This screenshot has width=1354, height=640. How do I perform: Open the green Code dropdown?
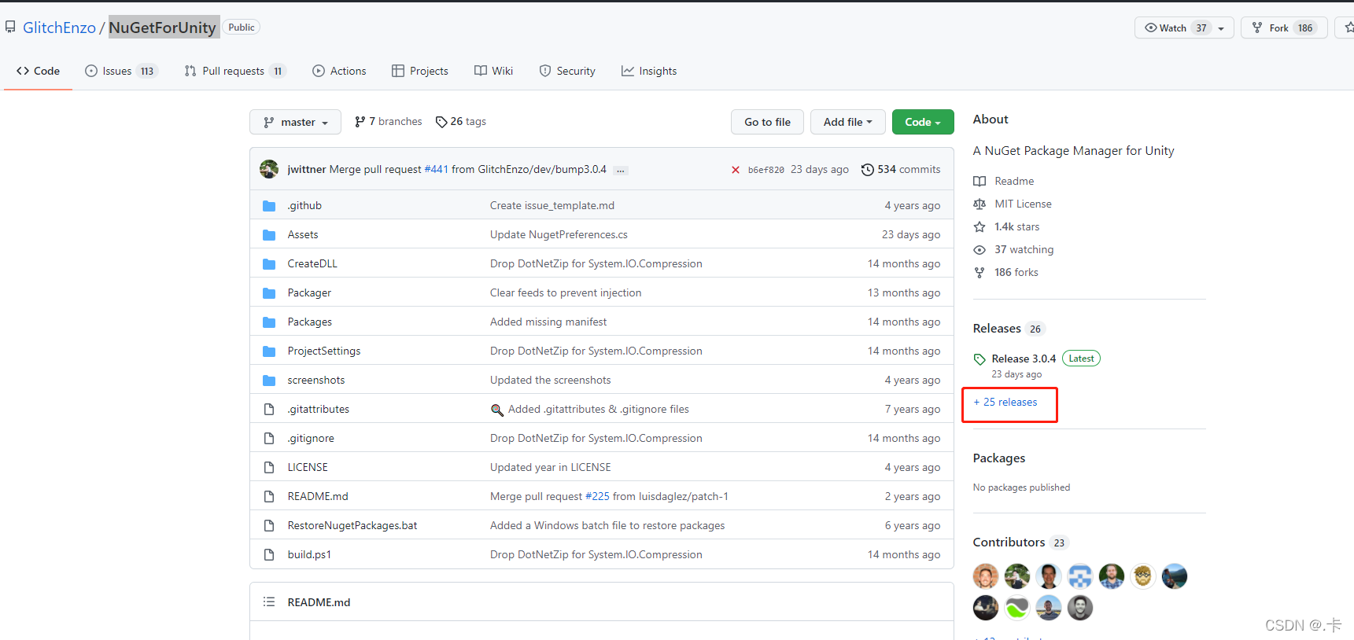(923, 122)
